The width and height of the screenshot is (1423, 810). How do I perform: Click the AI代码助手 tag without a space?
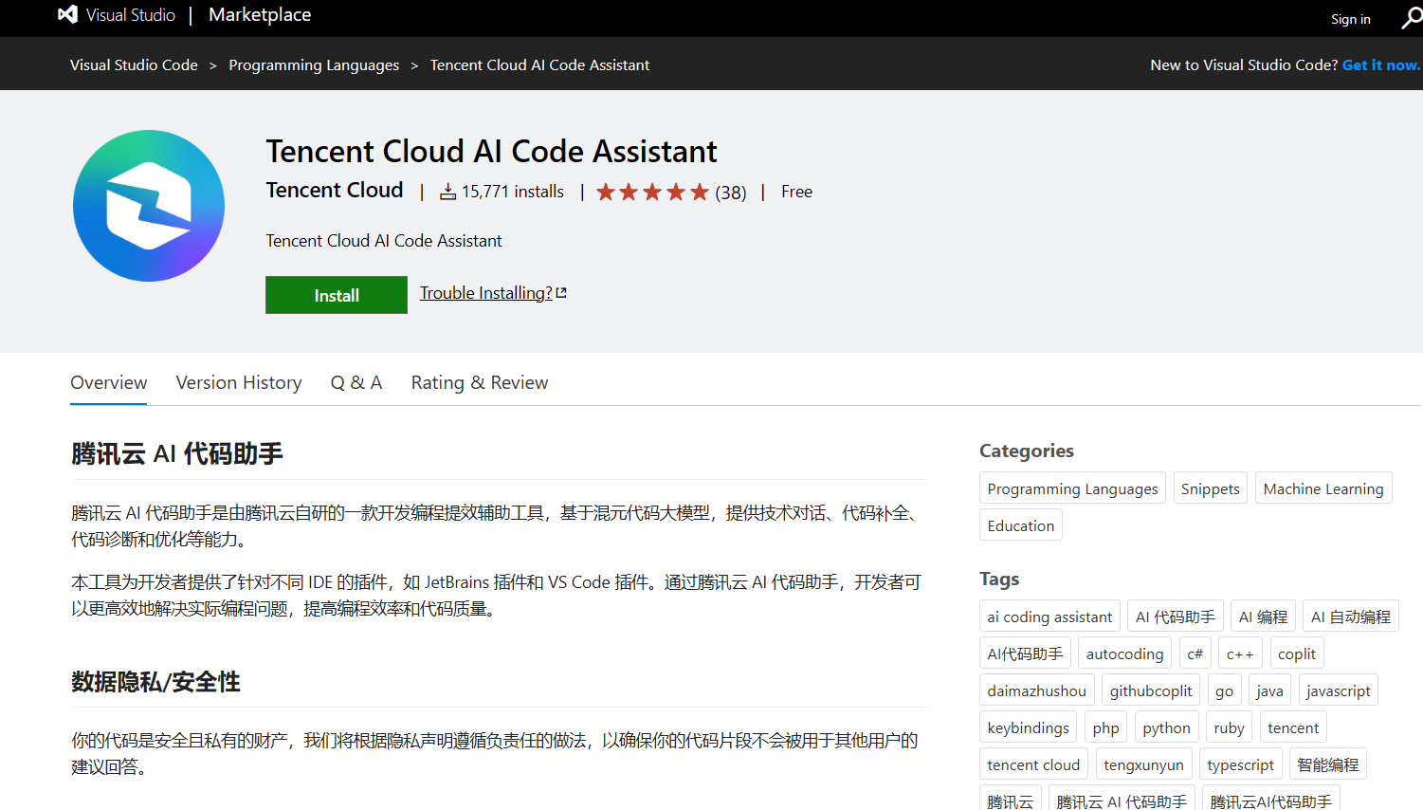click(1025, 654)
